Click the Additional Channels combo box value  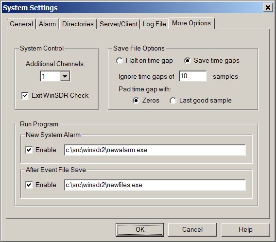[x=51, y=76]
